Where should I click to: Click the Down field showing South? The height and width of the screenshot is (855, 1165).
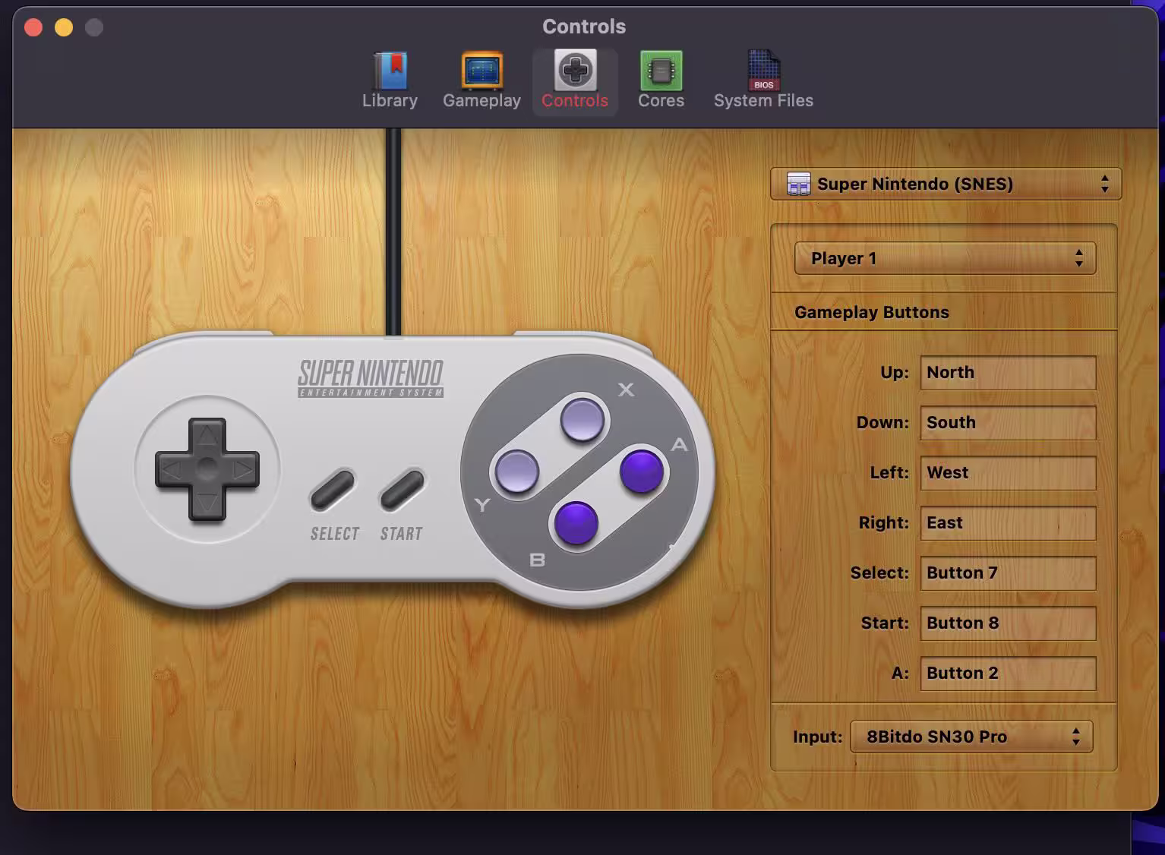tap(1008, 423)
